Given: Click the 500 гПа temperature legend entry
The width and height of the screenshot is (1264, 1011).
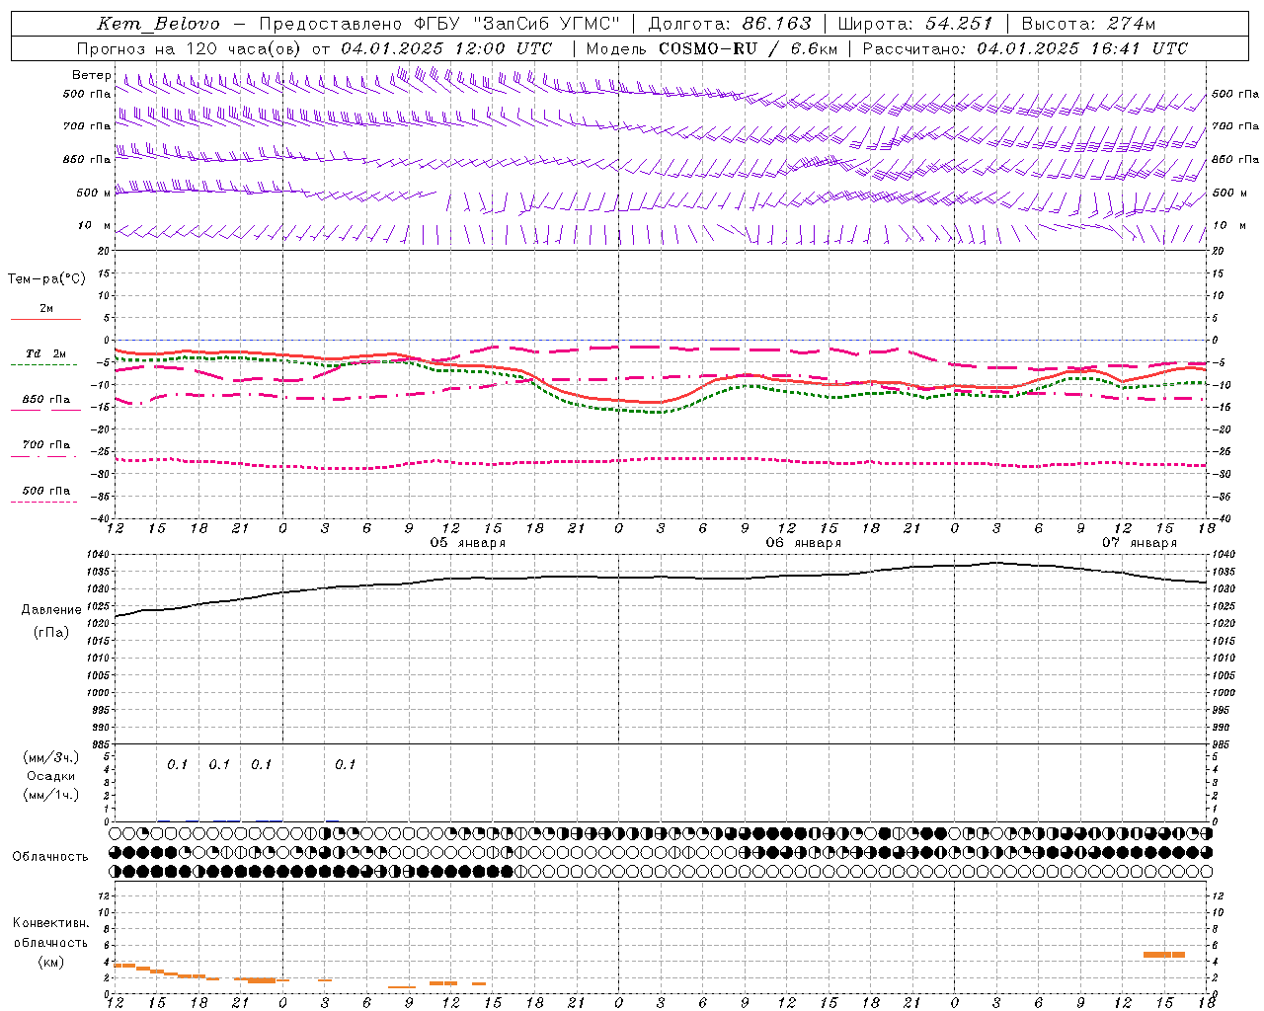Looking at the screenshot, I should coord(46,490).
